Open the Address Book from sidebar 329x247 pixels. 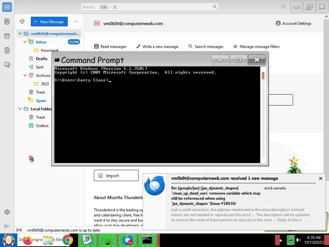point(7,22)
